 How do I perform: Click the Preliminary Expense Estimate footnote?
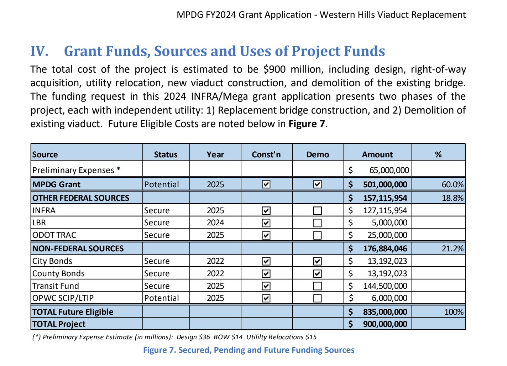click(x=174, y=337)
